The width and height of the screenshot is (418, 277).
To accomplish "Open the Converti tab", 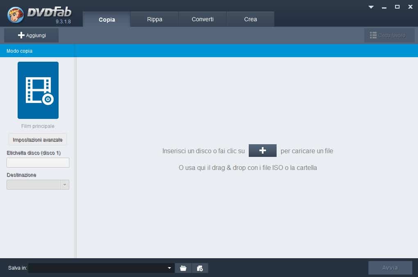I will pos(202,19).
